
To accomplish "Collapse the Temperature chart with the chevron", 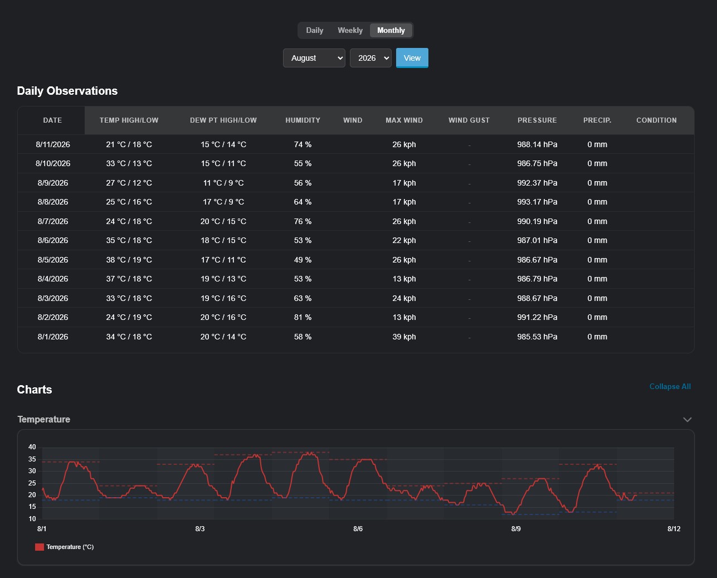I will (687, 420).
